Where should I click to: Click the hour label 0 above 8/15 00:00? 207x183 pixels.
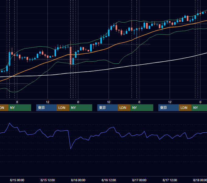click(17, 102)
